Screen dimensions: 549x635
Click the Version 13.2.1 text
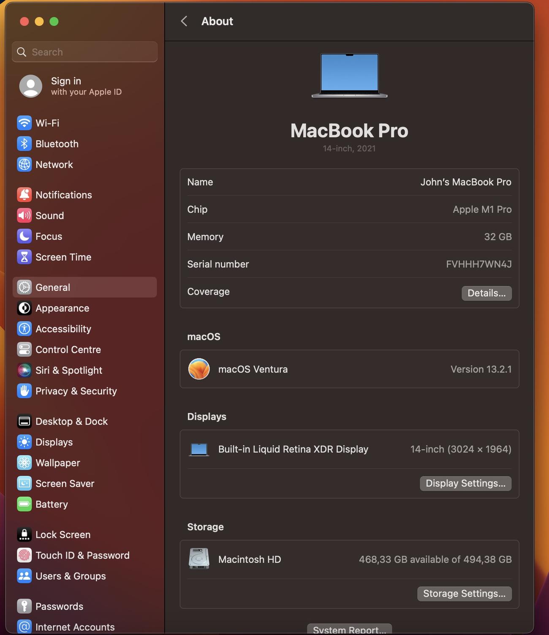pos(481,369)
